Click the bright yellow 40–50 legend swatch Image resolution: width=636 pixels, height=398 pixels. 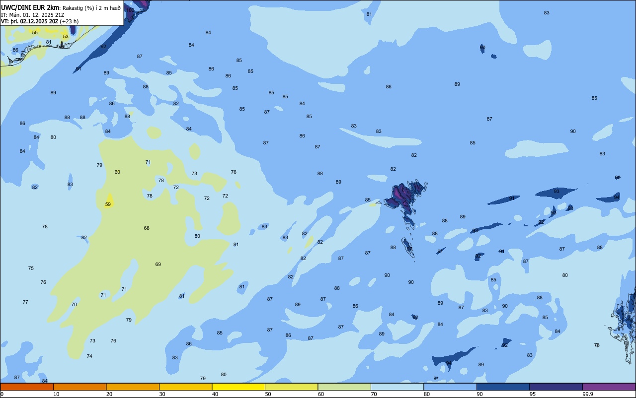[238, 387]
